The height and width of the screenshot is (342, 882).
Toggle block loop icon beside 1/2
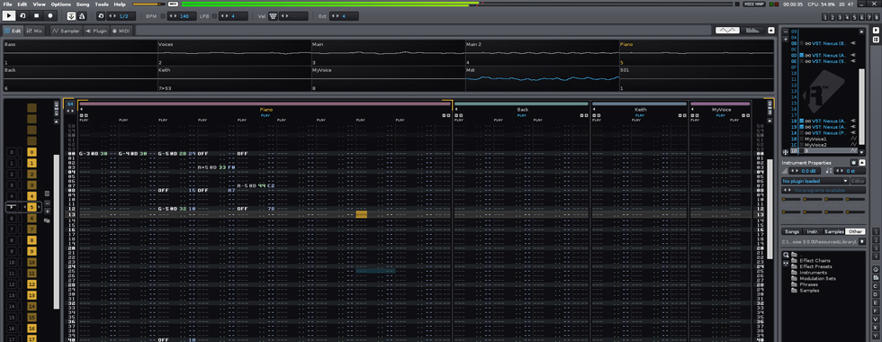point(101,16)
